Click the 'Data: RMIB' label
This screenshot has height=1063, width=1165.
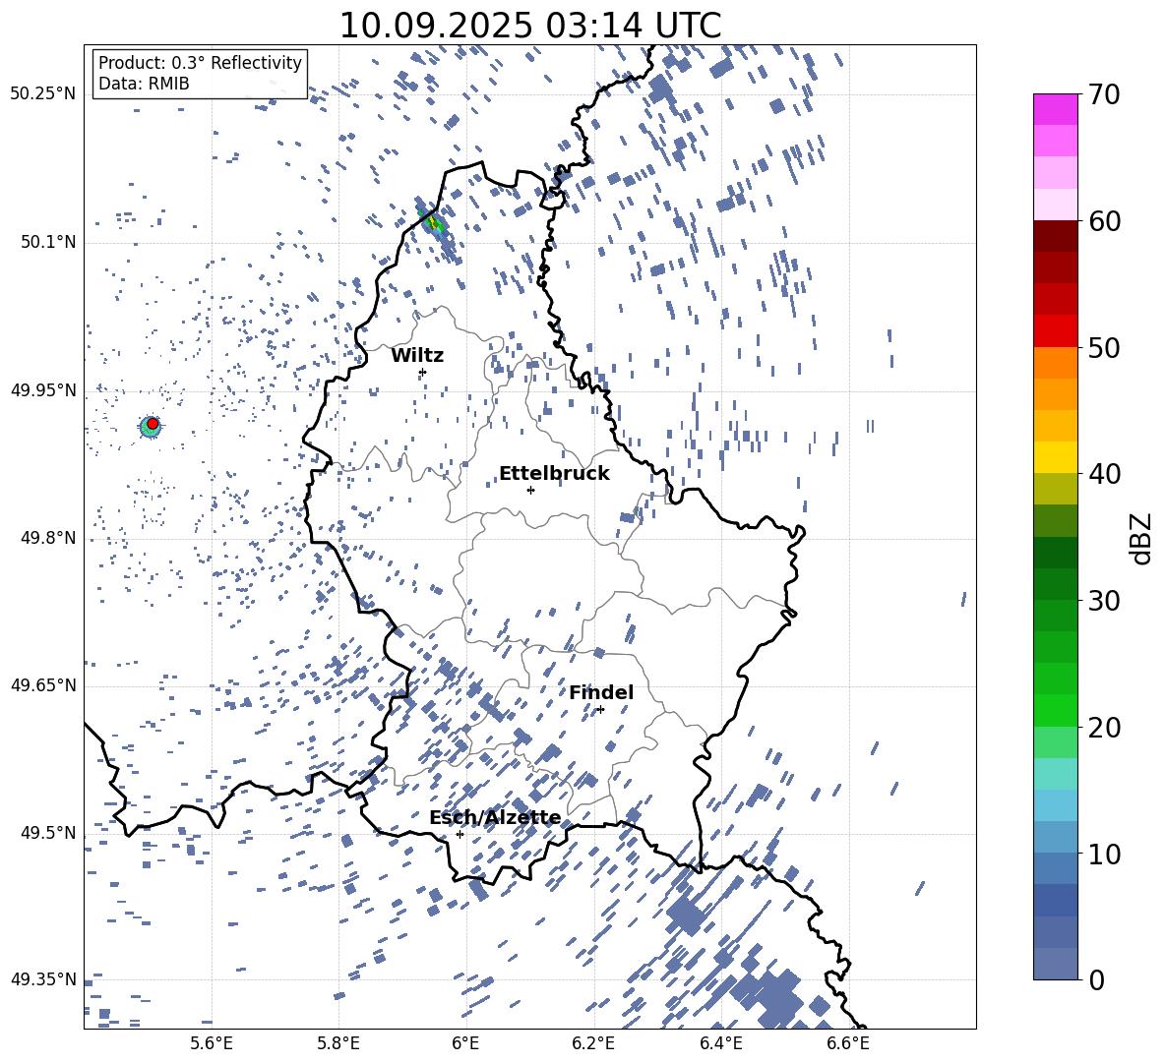click(144, 84)
